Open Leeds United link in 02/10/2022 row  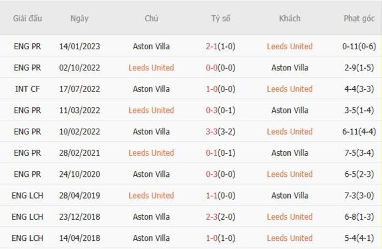151,68
